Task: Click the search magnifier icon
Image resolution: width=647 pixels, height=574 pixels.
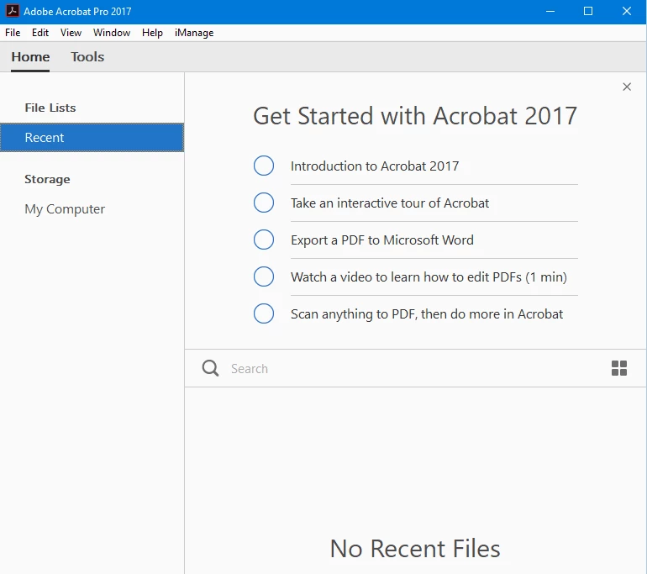Action: coord(210,368)
